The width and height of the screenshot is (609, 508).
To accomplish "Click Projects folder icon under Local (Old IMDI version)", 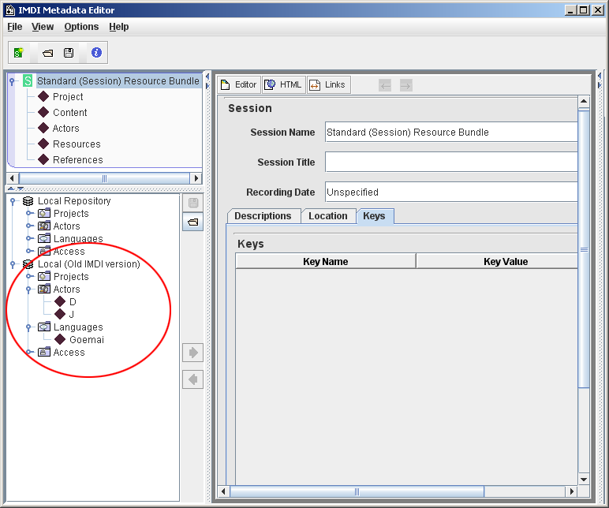I will pos(44,277).
